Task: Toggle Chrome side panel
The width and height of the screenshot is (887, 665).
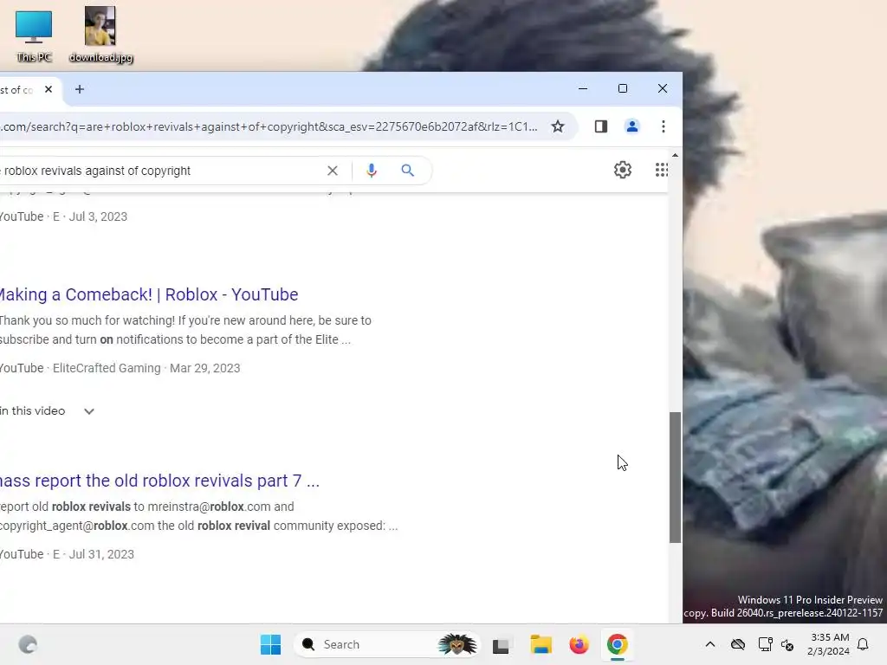Action: coord(601,126)
